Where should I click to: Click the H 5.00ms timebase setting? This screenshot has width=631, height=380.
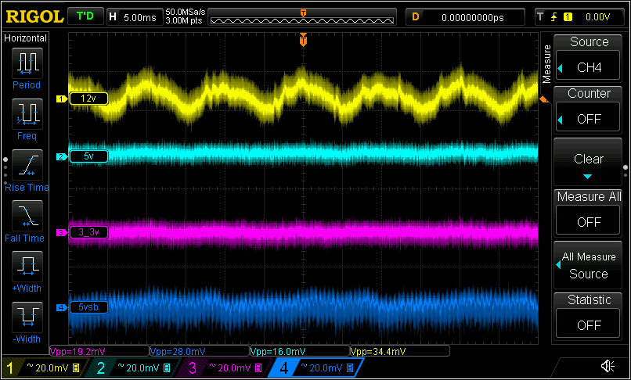point(133,17)
